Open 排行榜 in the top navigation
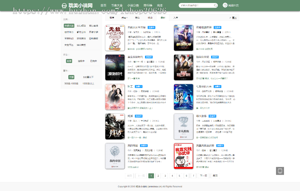Viewport: 300px width, 191px height. [148, 5]
